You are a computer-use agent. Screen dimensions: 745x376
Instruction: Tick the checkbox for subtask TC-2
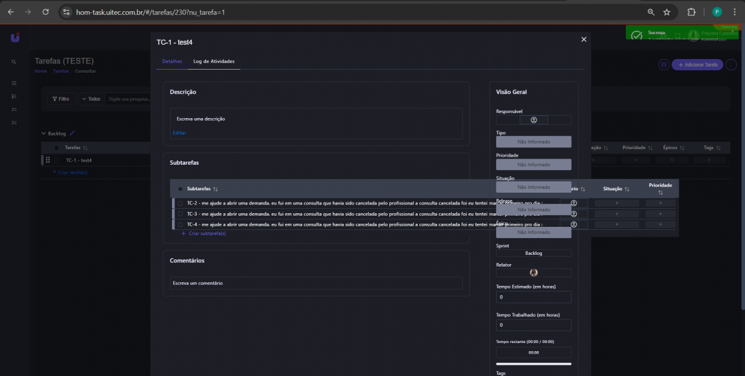tap(180, 203)
